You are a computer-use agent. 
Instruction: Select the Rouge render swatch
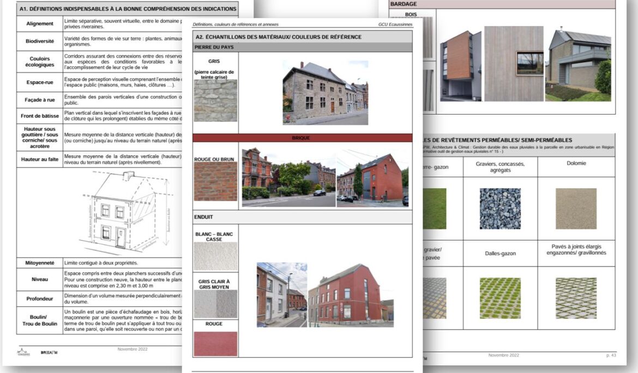pos(215,344)
